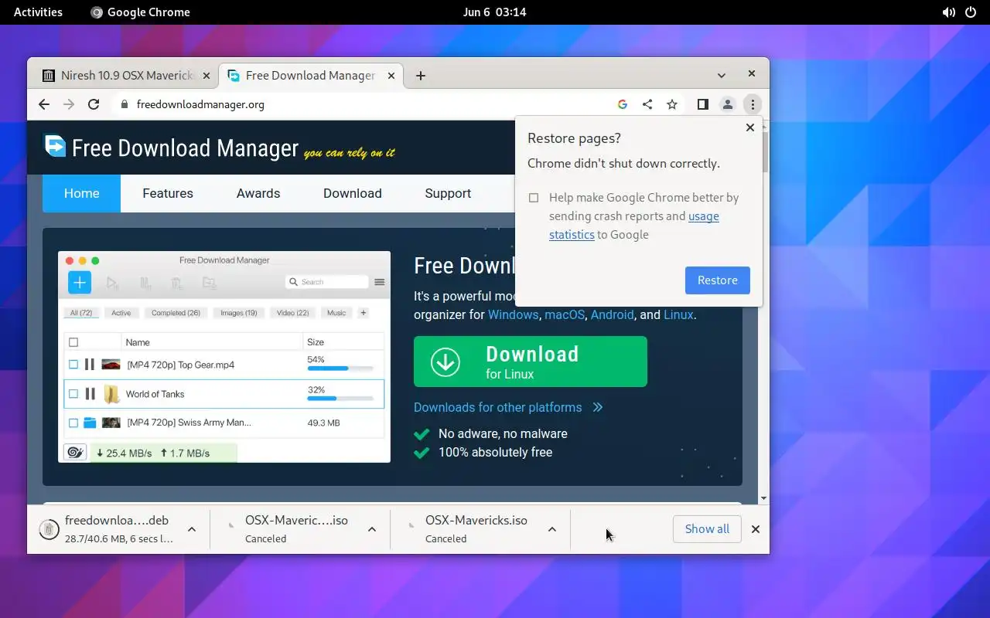Close the Niresh 10.9 OSX Mavericks tab
Image resolution: width=990 pixels, height=618 pixels.
[x=206, y=76]
